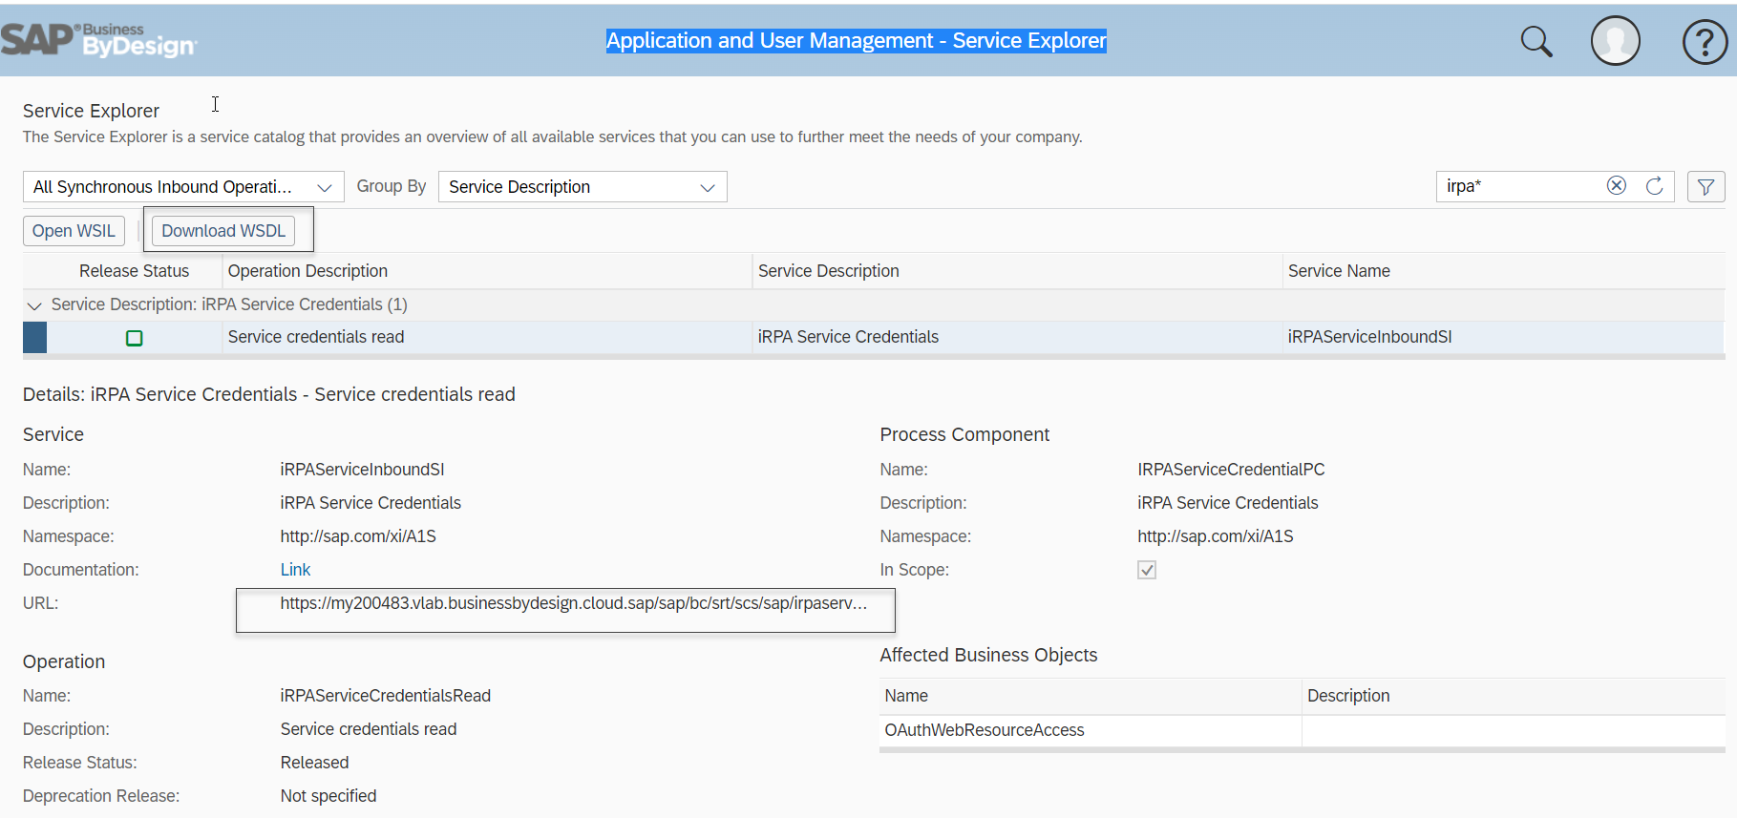Open the search magnifier in header
The width and height of the screenshot is (1737, 818).
[1536, 41]
